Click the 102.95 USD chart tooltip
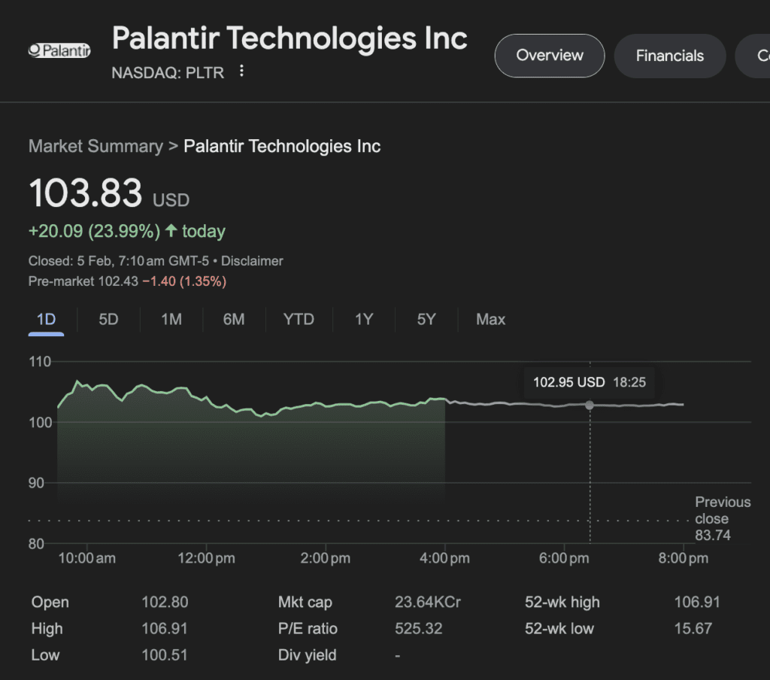 pos(589,382)
